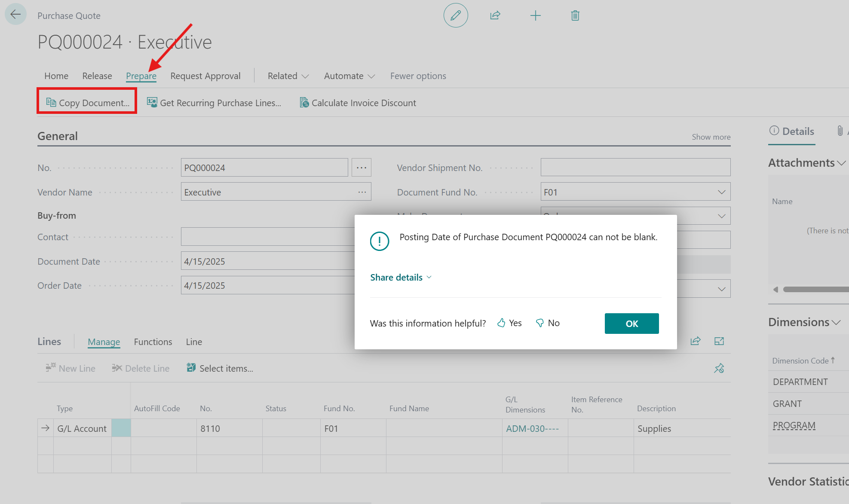Click the edit pencil icon

(x=456, y=15)
